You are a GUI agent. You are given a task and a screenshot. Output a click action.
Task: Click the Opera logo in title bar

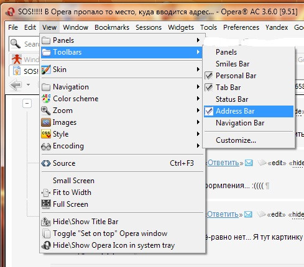pyautogui.click(x=10, y=12)
